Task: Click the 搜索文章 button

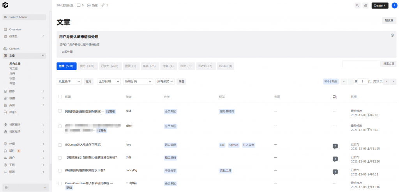Action: [389, 64]
